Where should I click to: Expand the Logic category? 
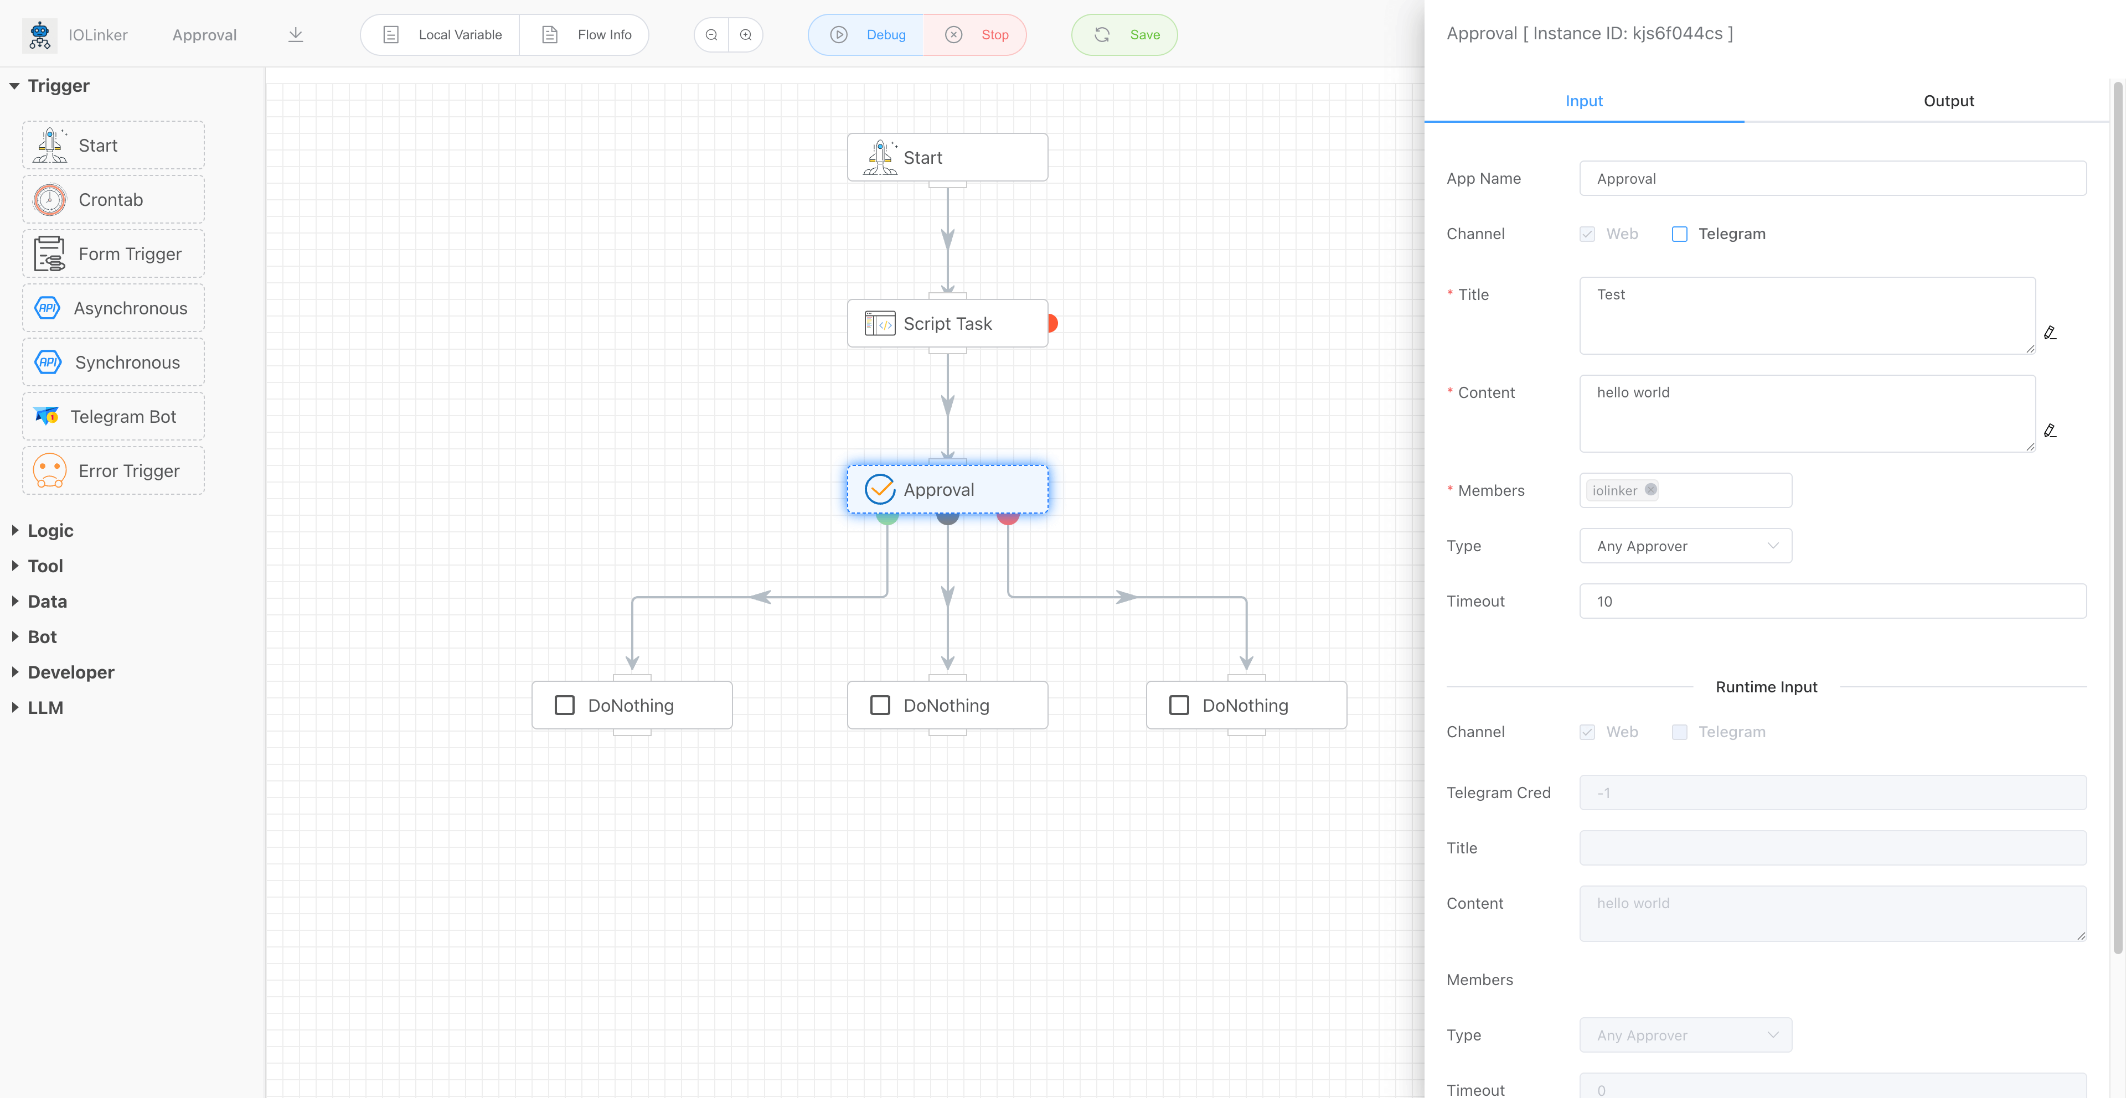tap(49, 530)
